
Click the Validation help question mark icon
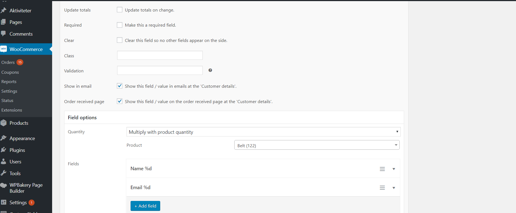[210, 70]
